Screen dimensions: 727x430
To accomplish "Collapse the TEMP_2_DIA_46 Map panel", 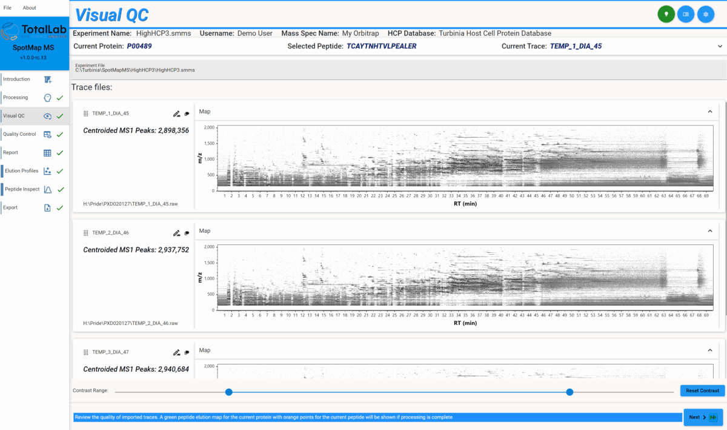I will click(709, 230).
